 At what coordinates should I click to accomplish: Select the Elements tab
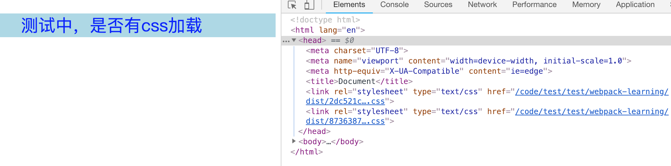pyautogui.click(x=349, y=5)
